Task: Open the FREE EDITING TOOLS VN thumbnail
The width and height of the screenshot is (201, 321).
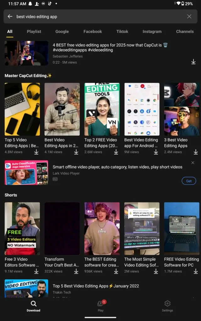Action: click(102, 109)
